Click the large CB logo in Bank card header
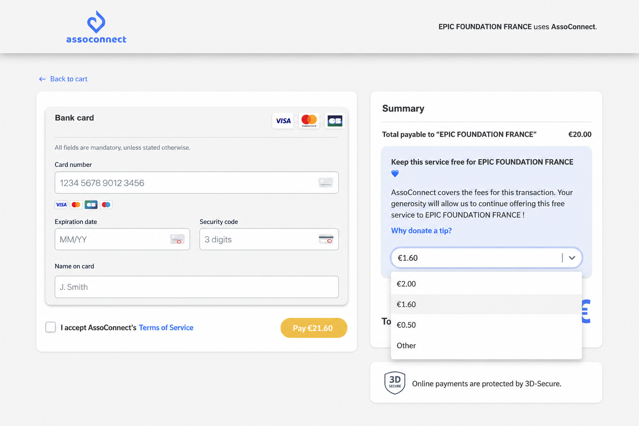The image size is (639, 426). tap(335, 121)
